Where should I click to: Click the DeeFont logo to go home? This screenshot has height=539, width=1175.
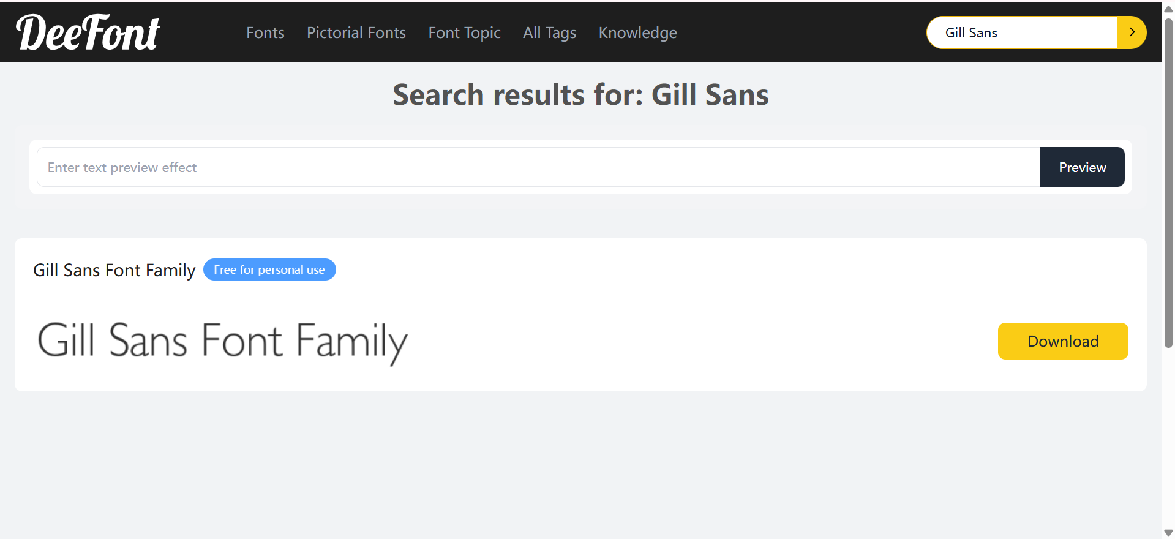(88, 32)
